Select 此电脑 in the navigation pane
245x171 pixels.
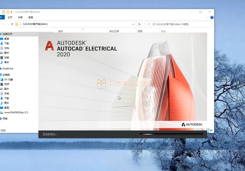point(6,75)
